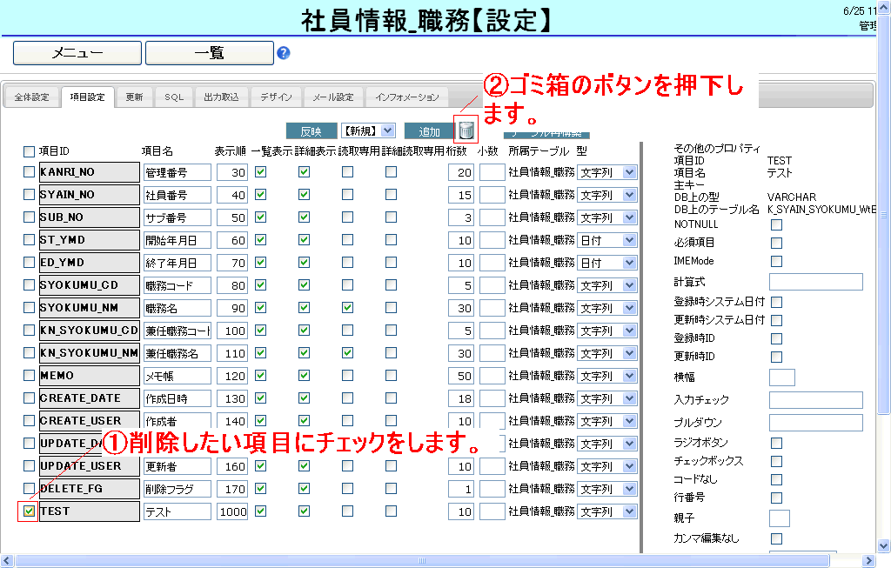Click the メニュー button
Image resolution: width=891 pixels, height=568 pixels.
point(77,53)
